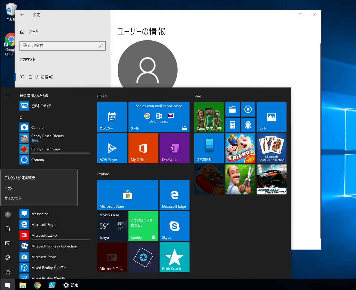
Task: Choose ロック from the account menu
Action: tap(39, 188)
